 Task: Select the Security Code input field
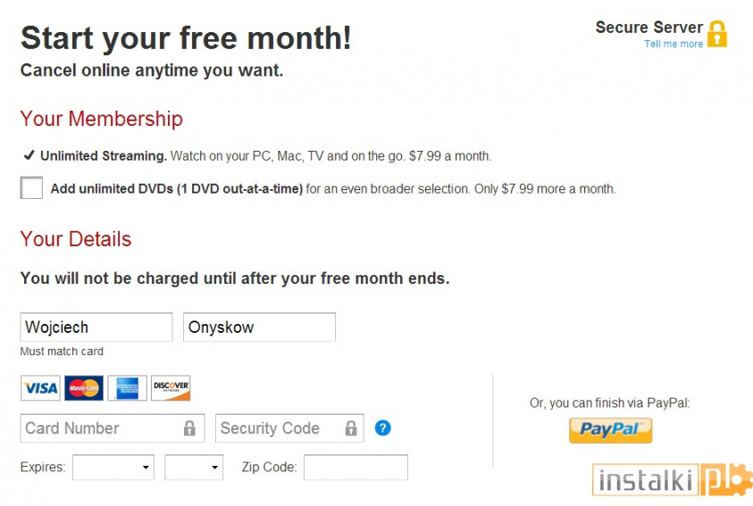[277, 428]
